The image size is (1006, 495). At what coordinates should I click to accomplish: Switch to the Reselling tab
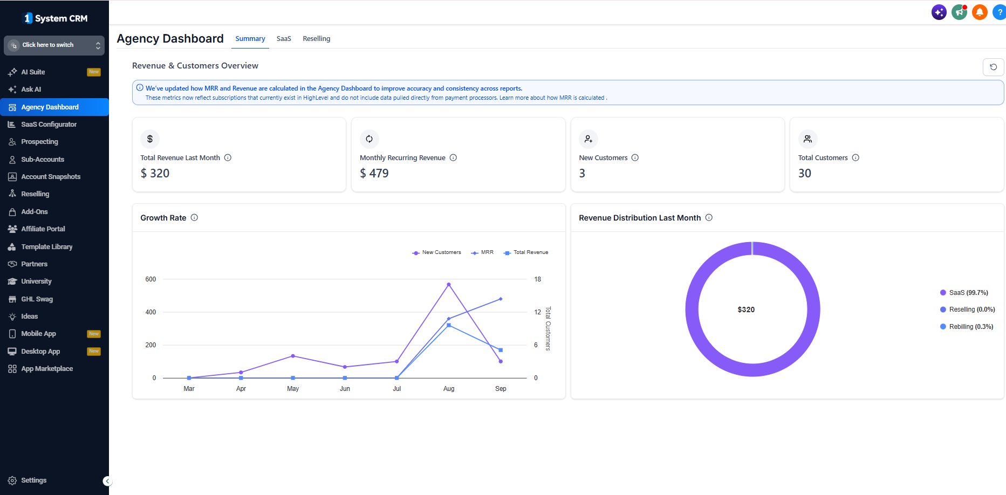[x=317, y=39]
